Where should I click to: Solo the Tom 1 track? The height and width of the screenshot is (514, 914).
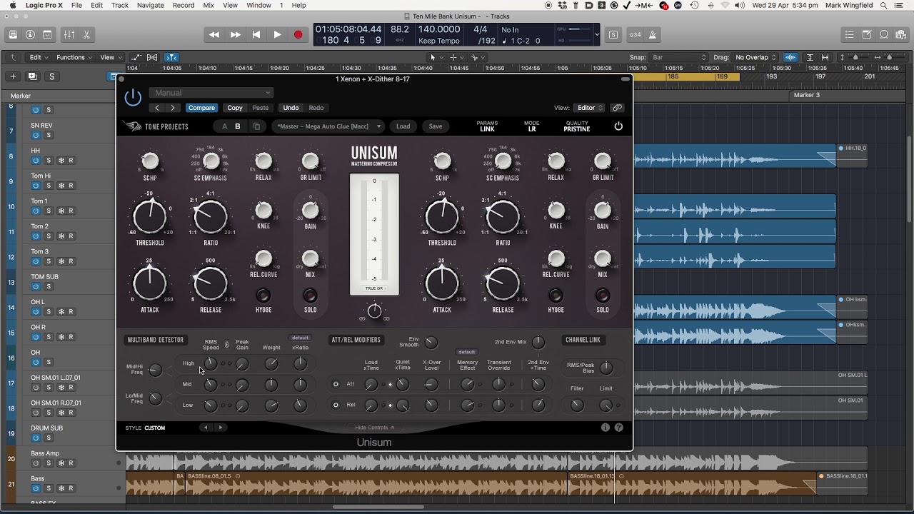pyautogui.click(x=49, y=211)
